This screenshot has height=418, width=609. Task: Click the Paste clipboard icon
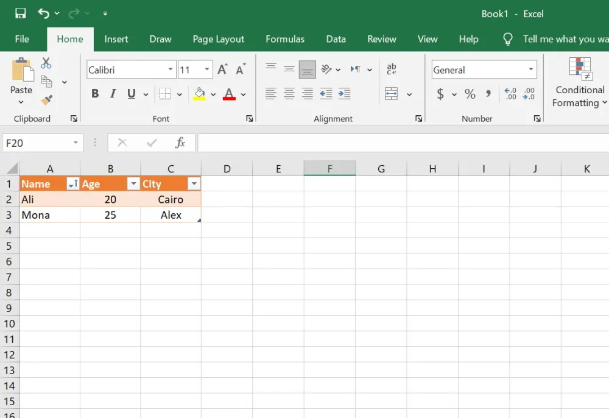coord(22,70)
